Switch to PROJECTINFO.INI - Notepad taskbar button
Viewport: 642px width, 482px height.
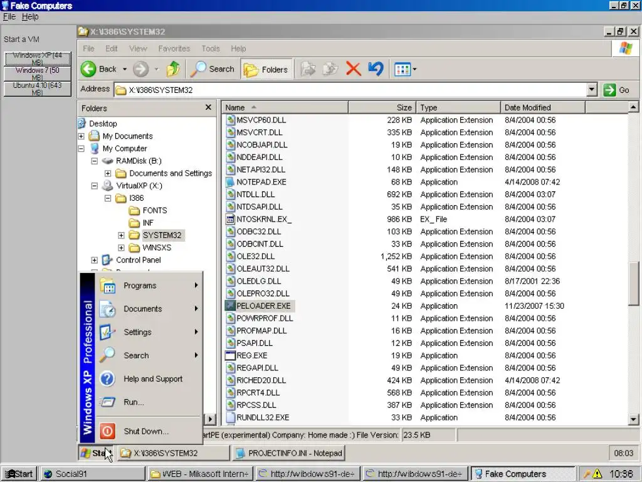click(289, 453)
